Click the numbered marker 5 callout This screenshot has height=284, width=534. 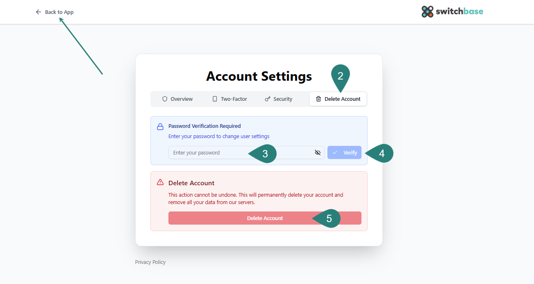click(x=329, y=218)
